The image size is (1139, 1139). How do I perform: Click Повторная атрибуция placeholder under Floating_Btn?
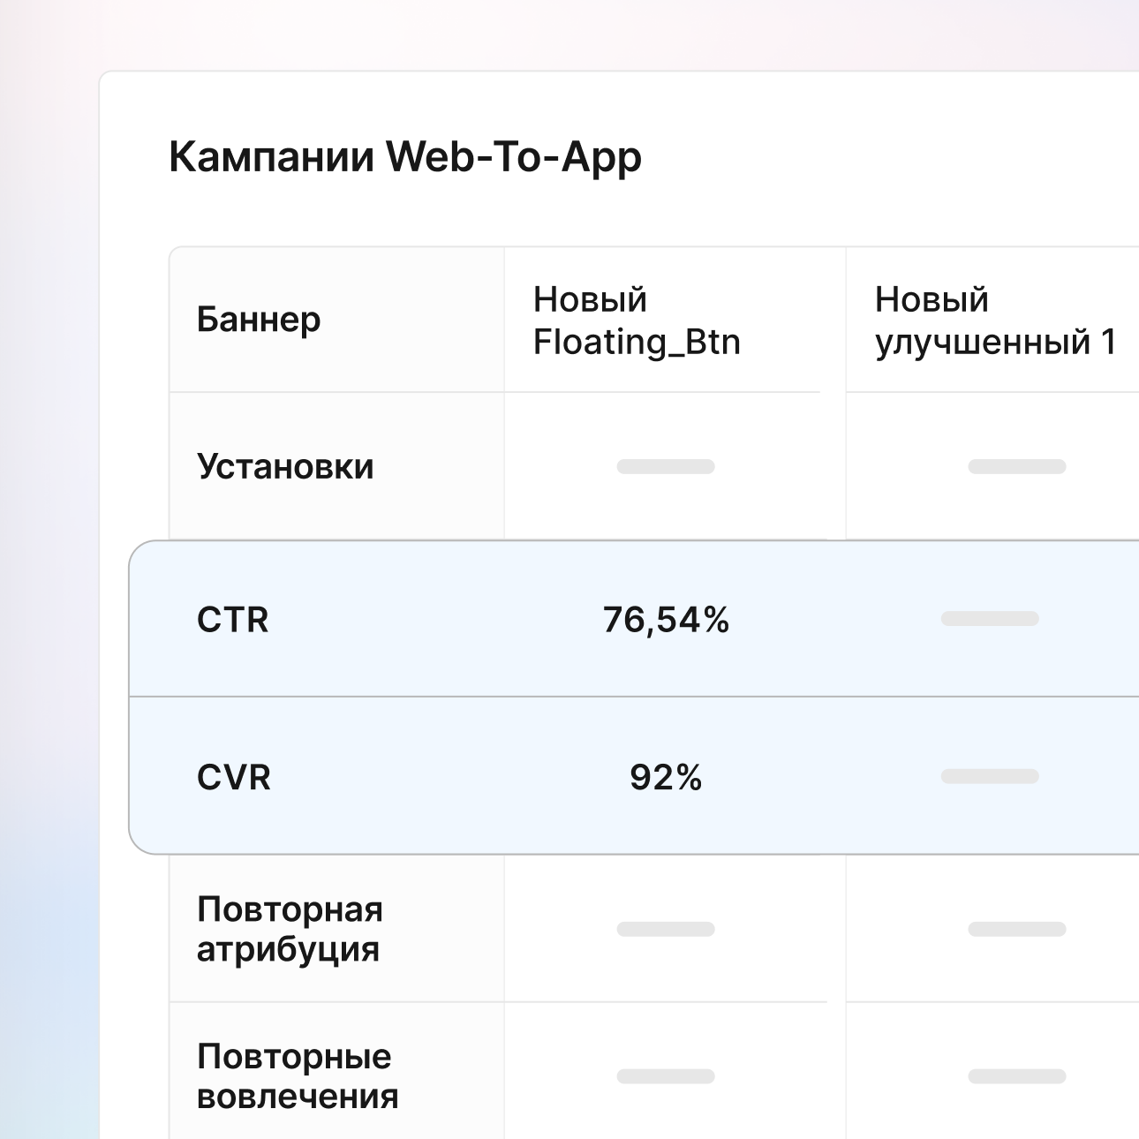point(665,929)
